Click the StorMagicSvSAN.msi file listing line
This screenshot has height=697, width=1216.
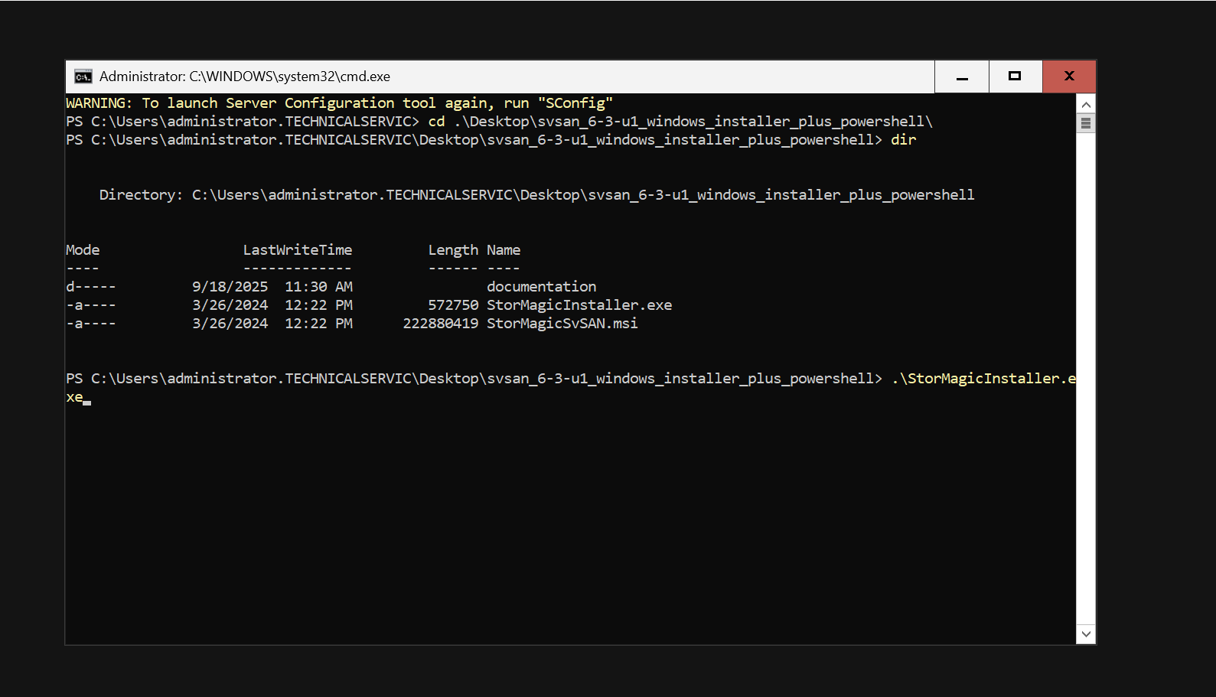352,324
